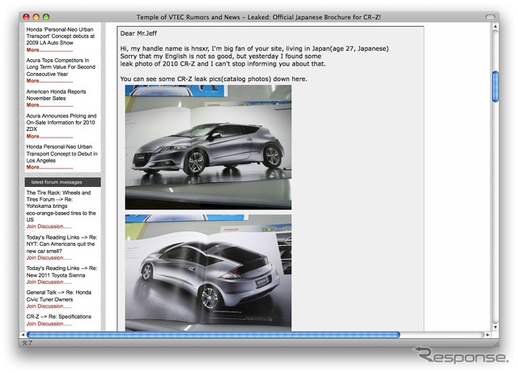Image resolution: width=518 pixels, height=373 pixels.
Task: Click the blue horizontal scrollbar thumb
Action: (214, 335)
